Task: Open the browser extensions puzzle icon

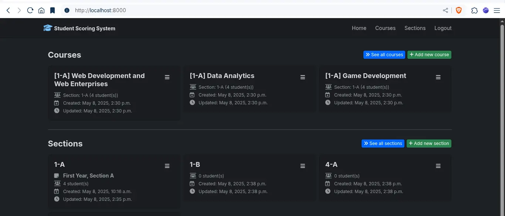Action: pos(474,10)
